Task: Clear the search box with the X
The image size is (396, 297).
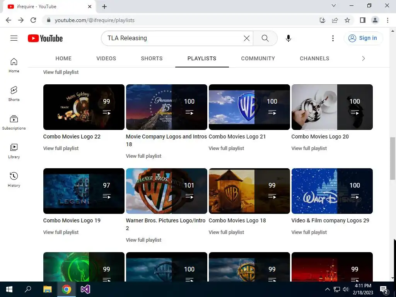Action: click(x=246, y=38)
